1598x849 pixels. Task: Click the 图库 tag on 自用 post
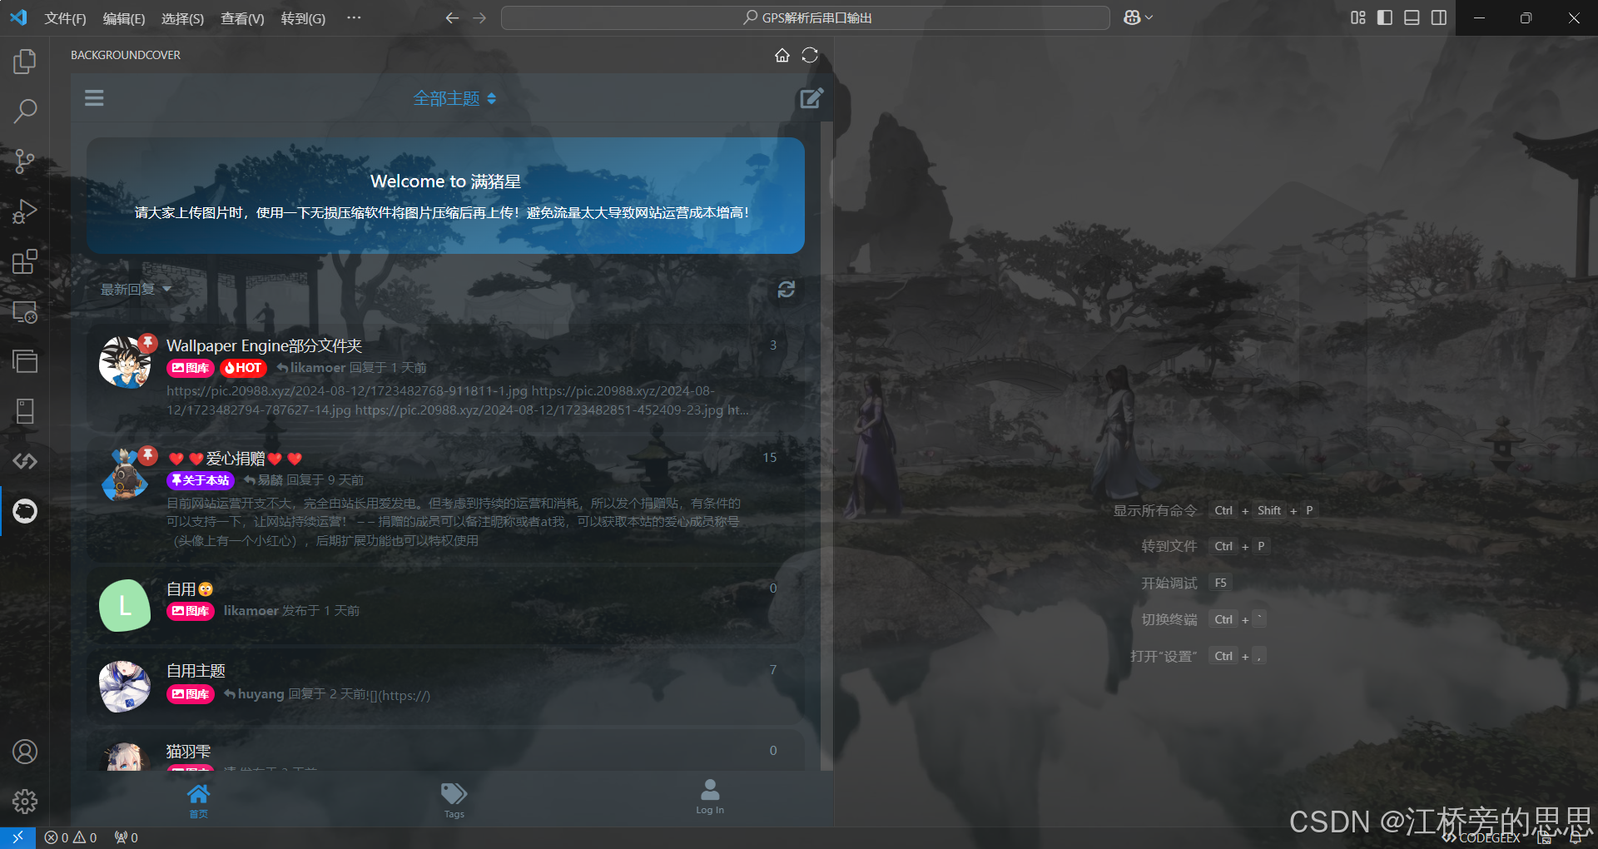point(191,611)
